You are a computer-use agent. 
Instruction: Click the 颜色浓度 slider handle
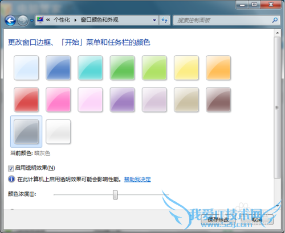pos(115,194)
